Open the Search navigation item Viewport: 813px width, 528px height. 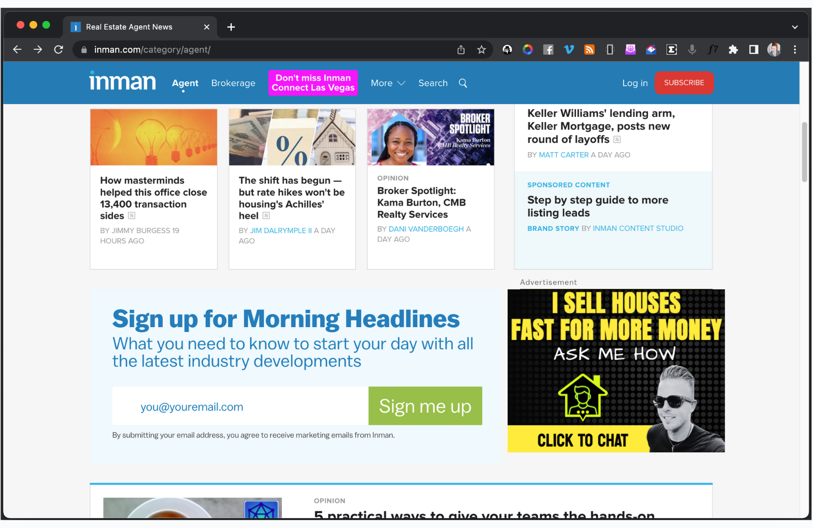point(433,83)
